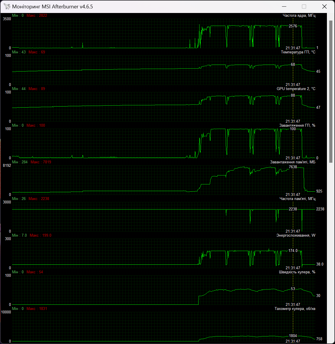The image size is (335, 344).
Task: Click the GPU usage 'Макс : 100' value
Action: pos(36,126)
